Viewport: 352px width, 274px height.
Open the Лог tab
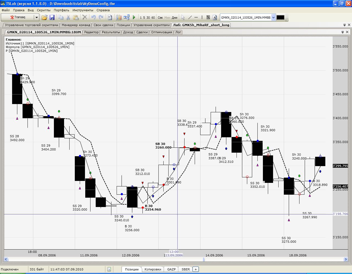click(x=178, y=32)
